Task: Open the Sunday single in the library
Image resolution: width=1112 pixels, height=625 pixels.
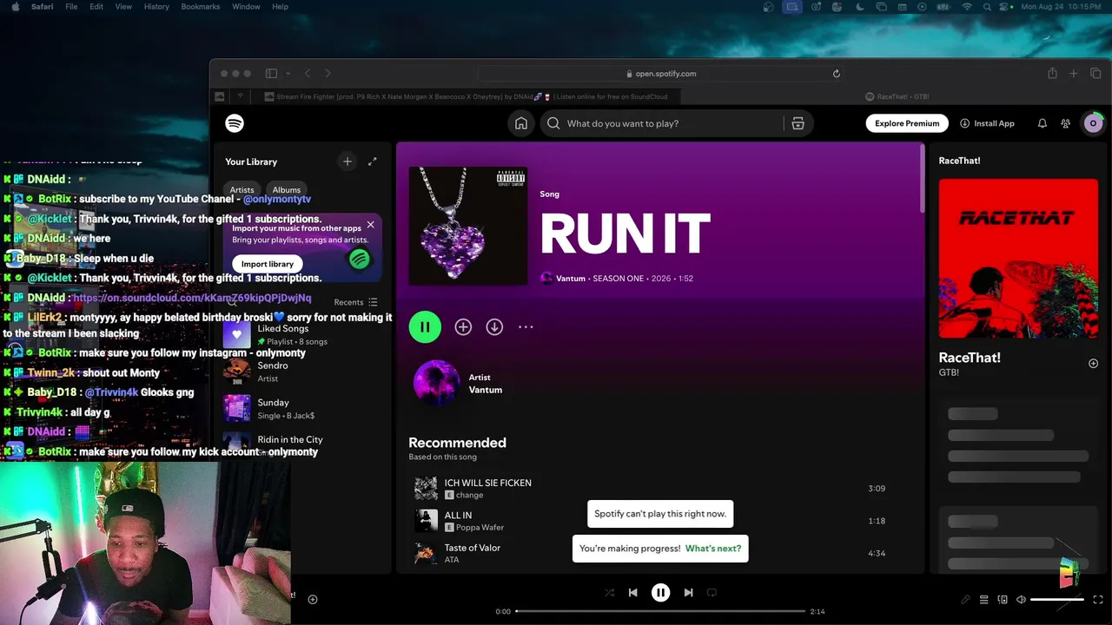Action: click(x=301, y=409)
